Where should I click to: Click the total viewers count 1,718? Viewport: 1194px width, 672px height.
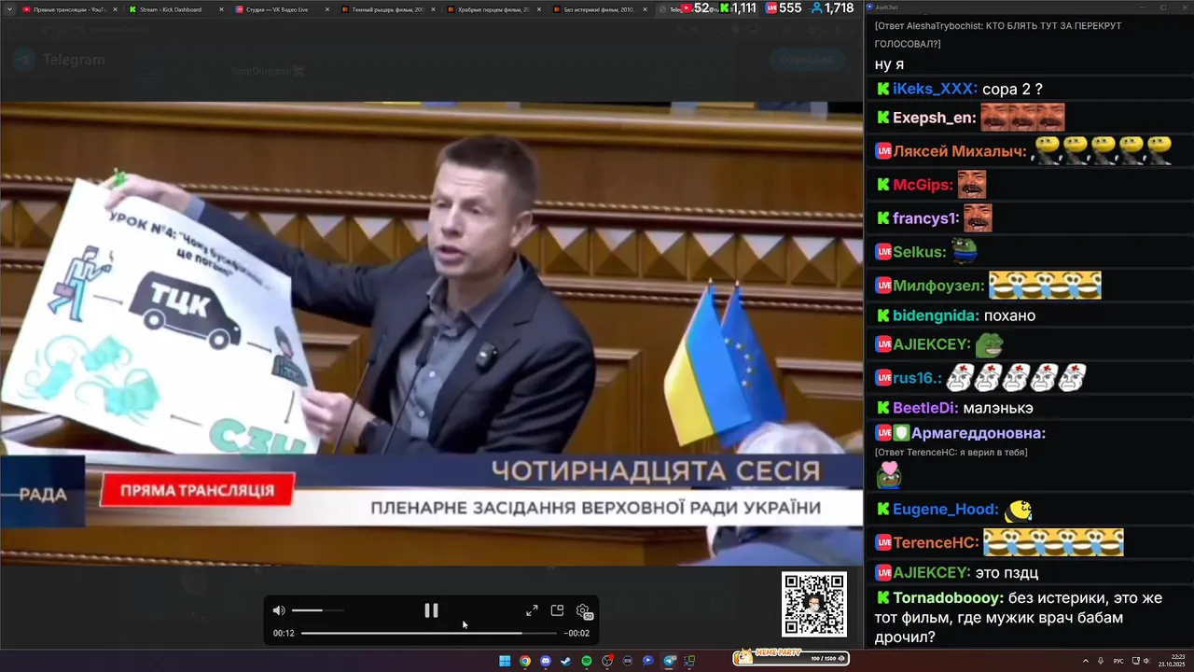(x=832, y=8)
